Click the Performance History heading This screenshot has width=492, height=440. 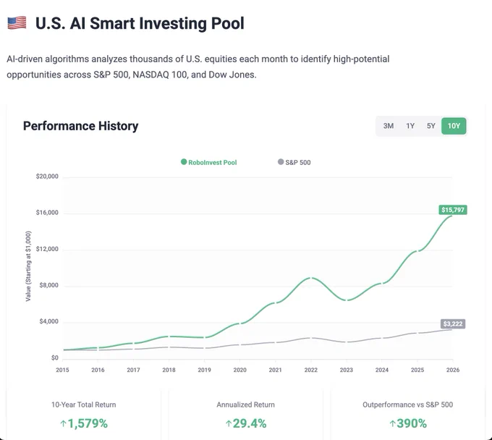point(80,126)
